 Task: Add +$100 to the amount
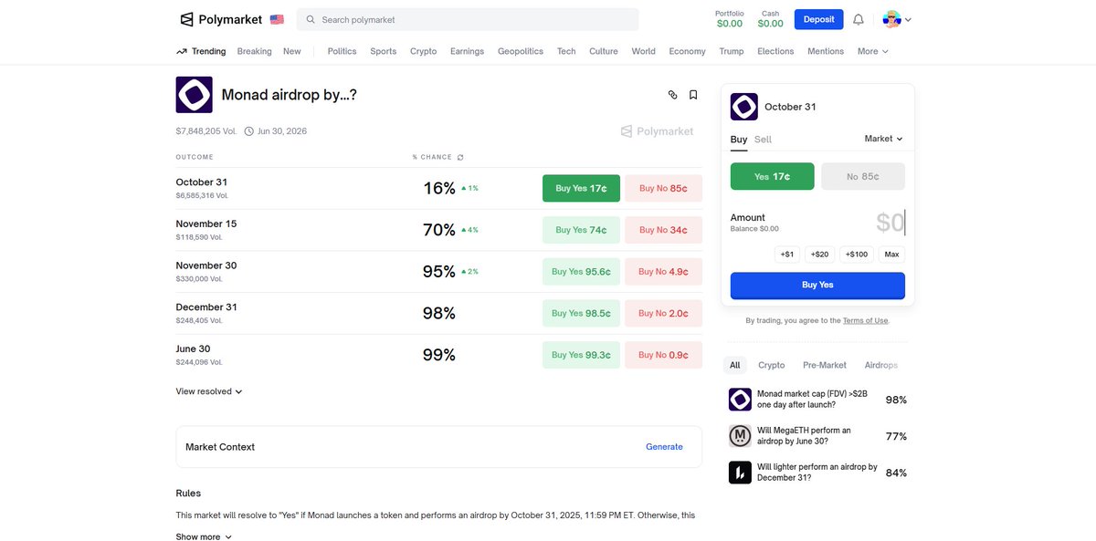pos(857,255)
